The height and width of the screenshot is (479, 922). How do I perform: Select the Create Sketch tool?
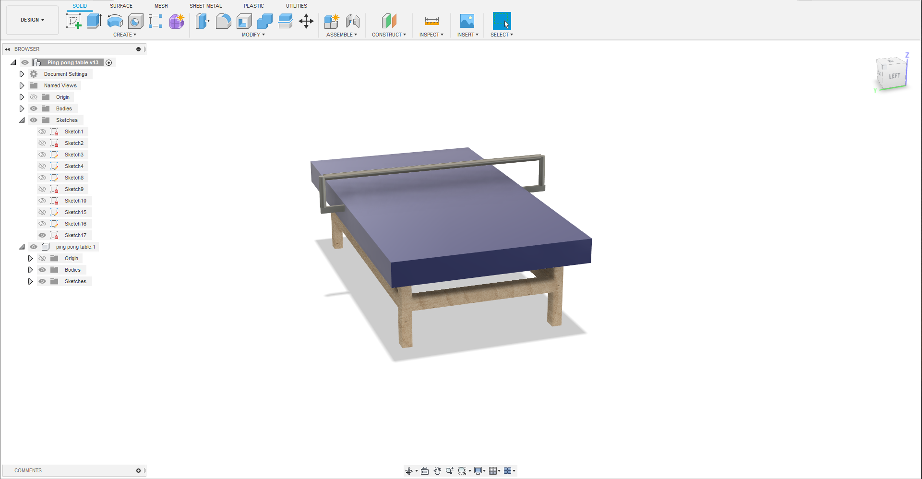73,21
